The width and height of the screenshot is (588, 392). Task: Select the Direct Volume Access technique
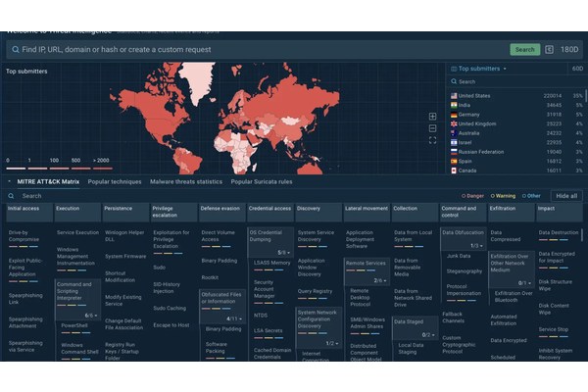pyautogui.click(x=218, y=236)
